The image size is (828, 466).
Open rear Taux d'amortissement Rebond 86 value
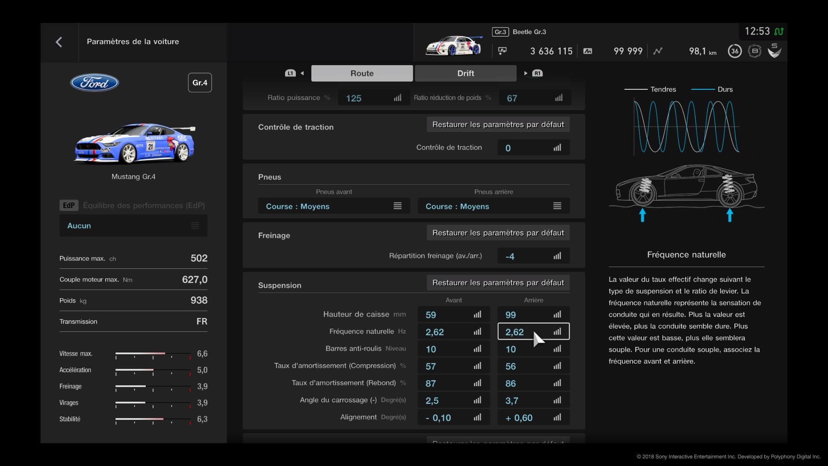pos(533,383)
